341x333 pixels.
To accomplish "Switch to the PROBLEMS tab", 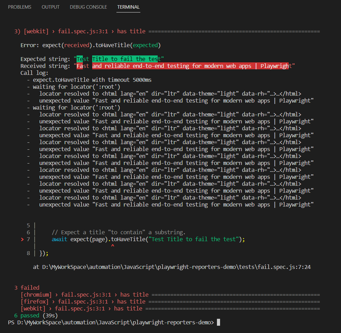I will click(19, 7).
